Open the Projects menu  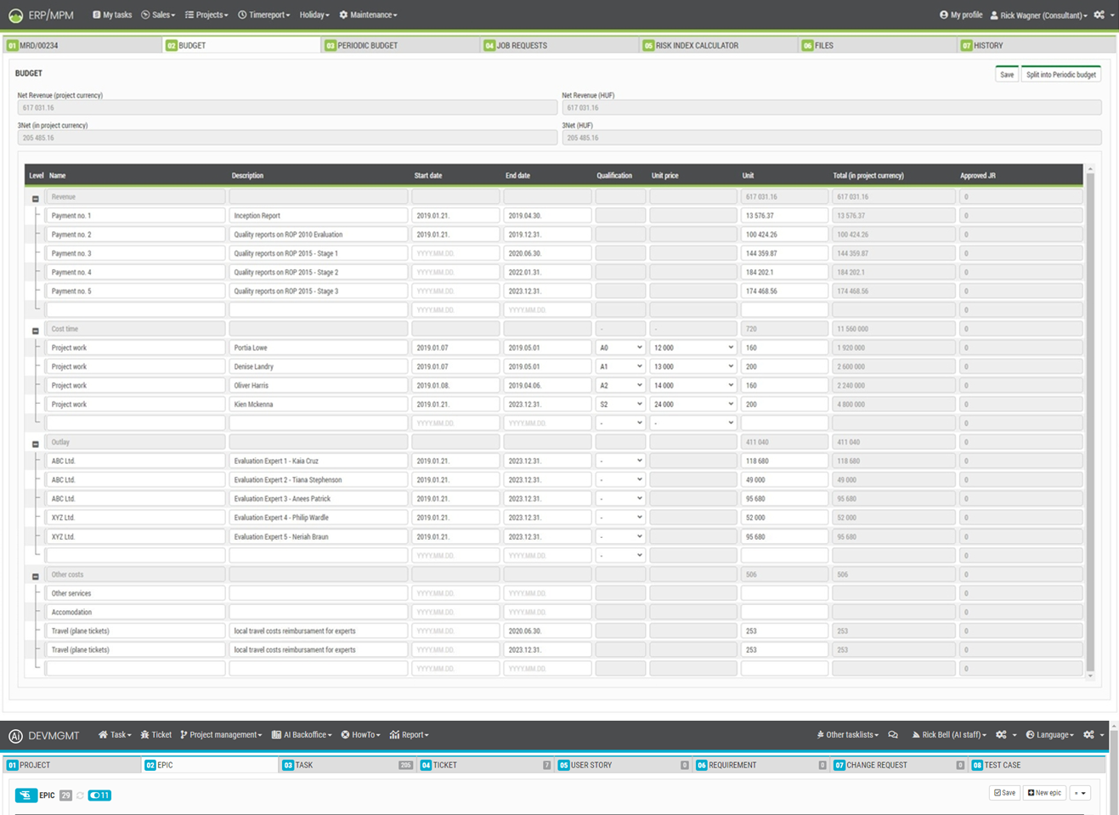[x=206, y=14]
